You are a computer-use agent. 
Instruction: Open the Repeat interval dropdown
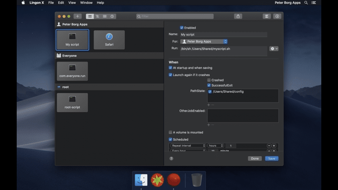coord(188,146)
